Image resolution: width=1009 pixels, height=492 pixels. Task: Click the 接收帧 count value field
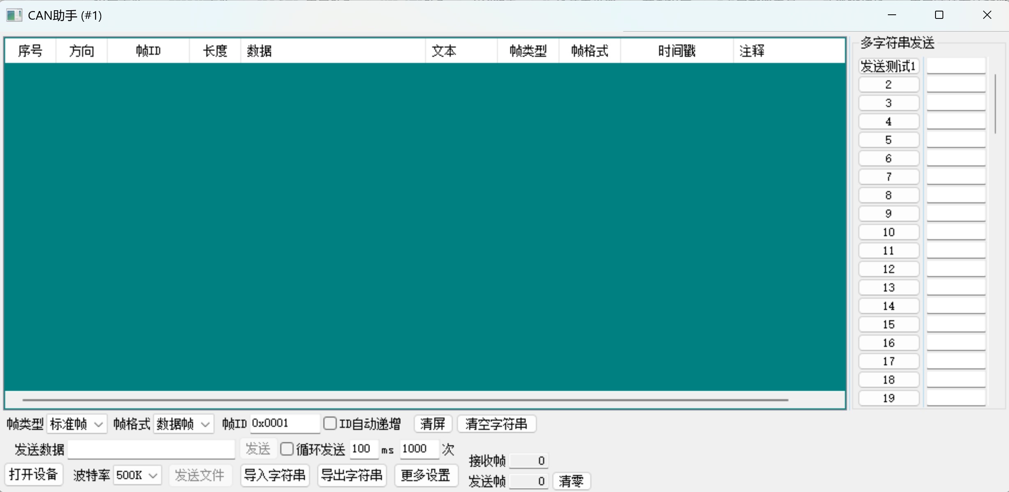[x=529, y=461]
